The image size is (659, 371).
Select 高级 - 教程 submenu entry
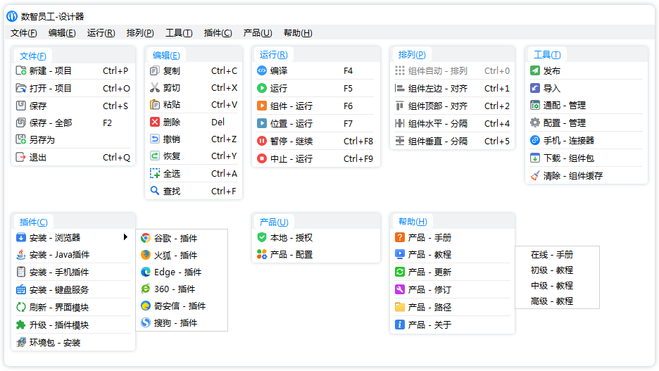coord(552,301)
